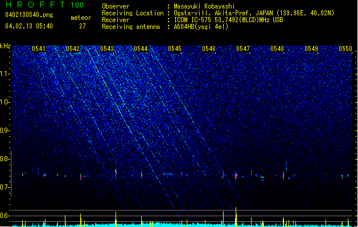This screenshot has height=227, width=358.
Task: Click the 0545 time marker
Action: [x=175, y=49]
